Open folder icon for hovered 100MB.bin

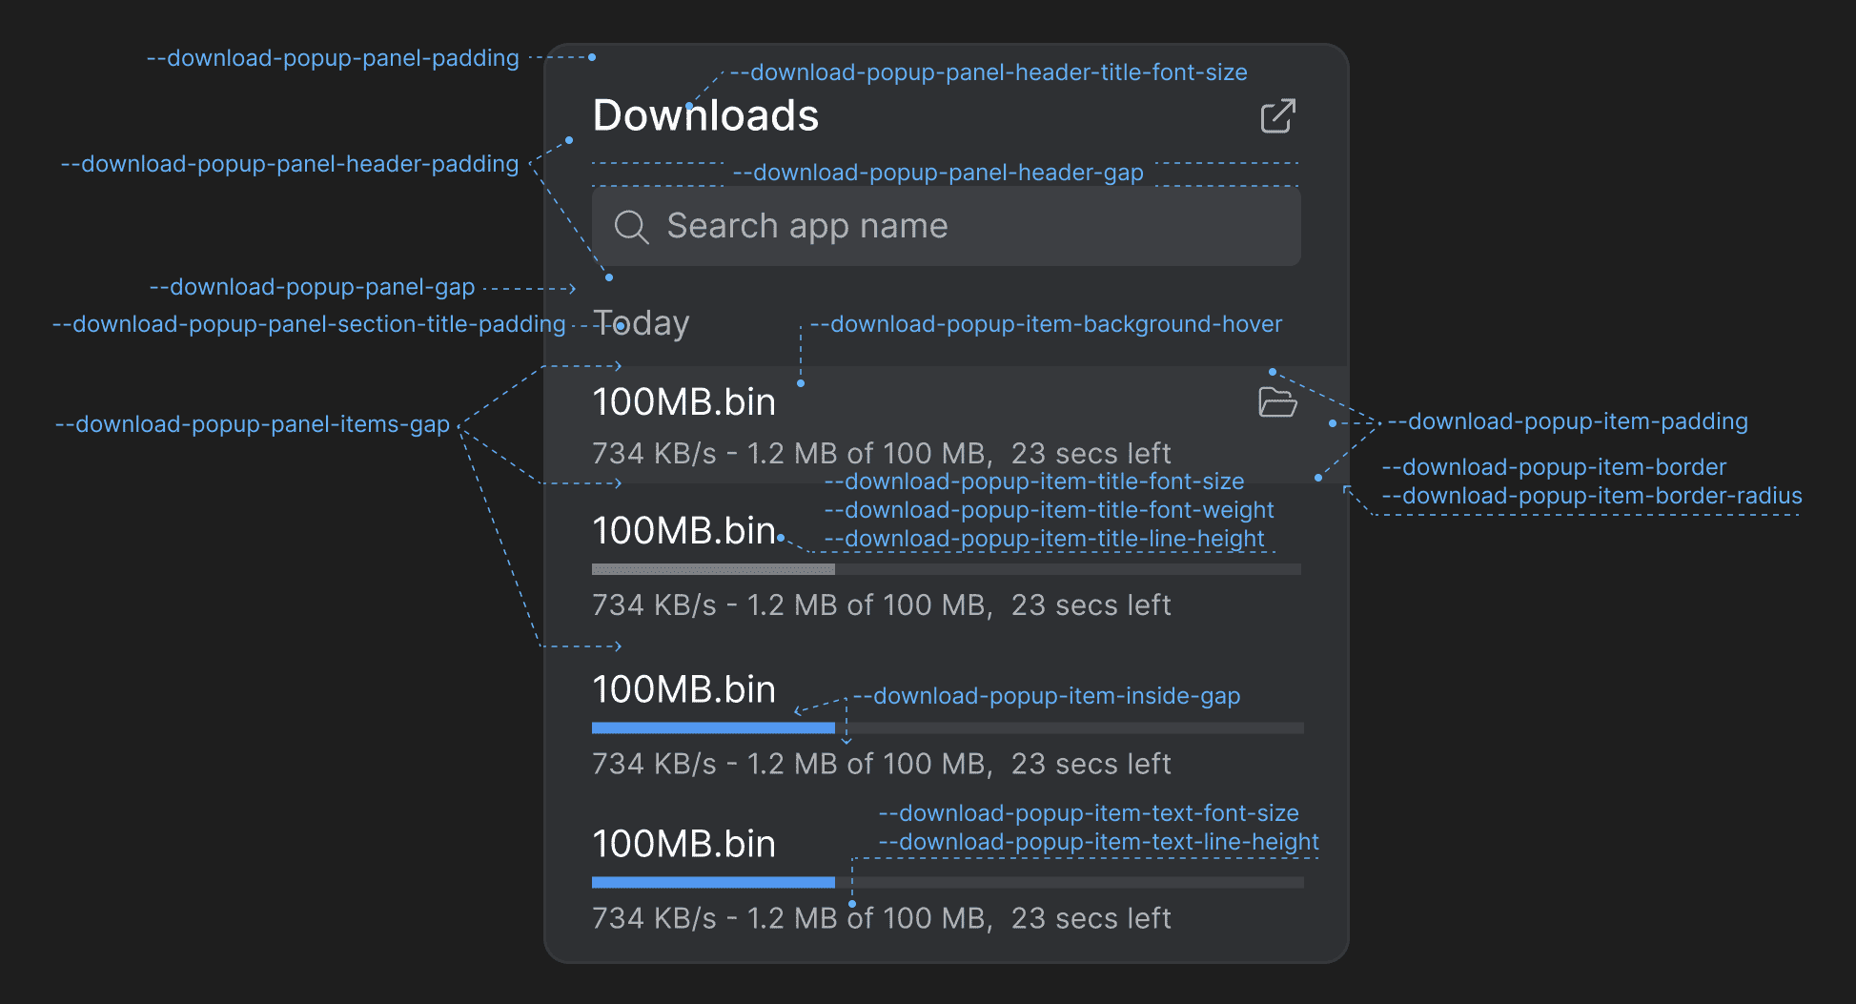[x=1277, y=402]
